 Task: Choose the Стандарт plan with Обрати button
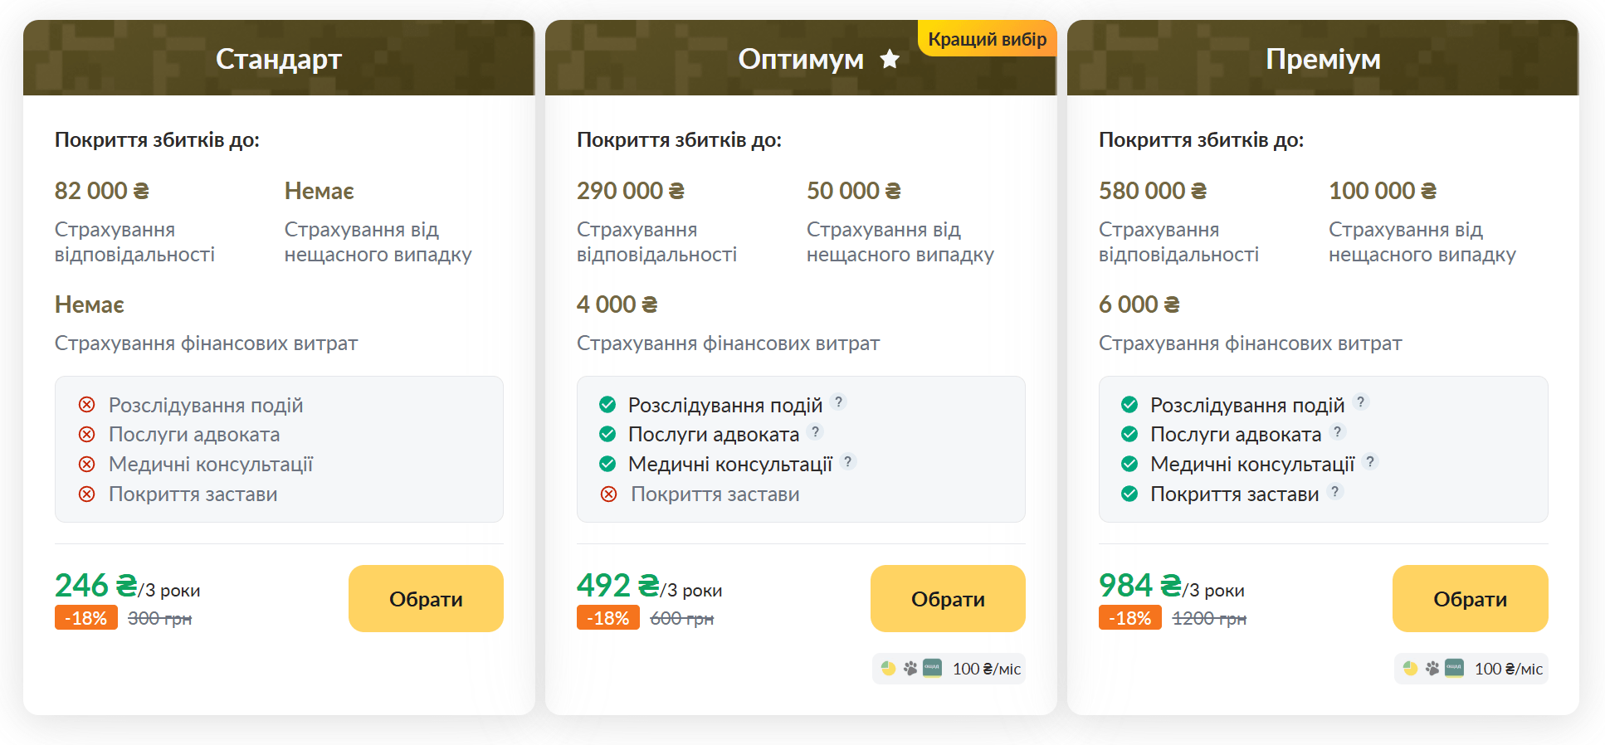point(426,599)
